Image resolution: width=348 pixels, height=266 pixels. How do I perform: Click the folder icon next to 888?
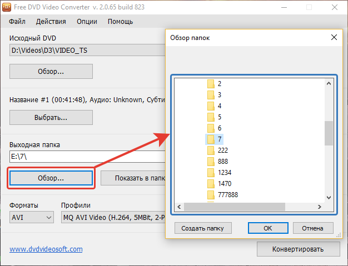click(211, 162)
